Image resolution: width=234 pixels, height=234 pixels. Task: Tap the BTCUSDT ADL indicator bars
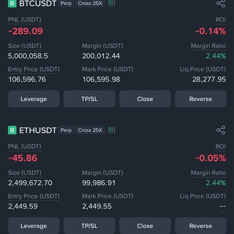click(x=112, y=3)
